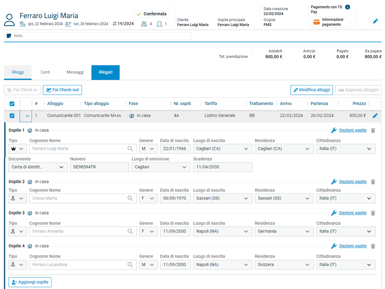Open Documento Carta di identità dropdown
Image resolution: width=385 pixels, height=289 pixels.
(x=38, y=167)
